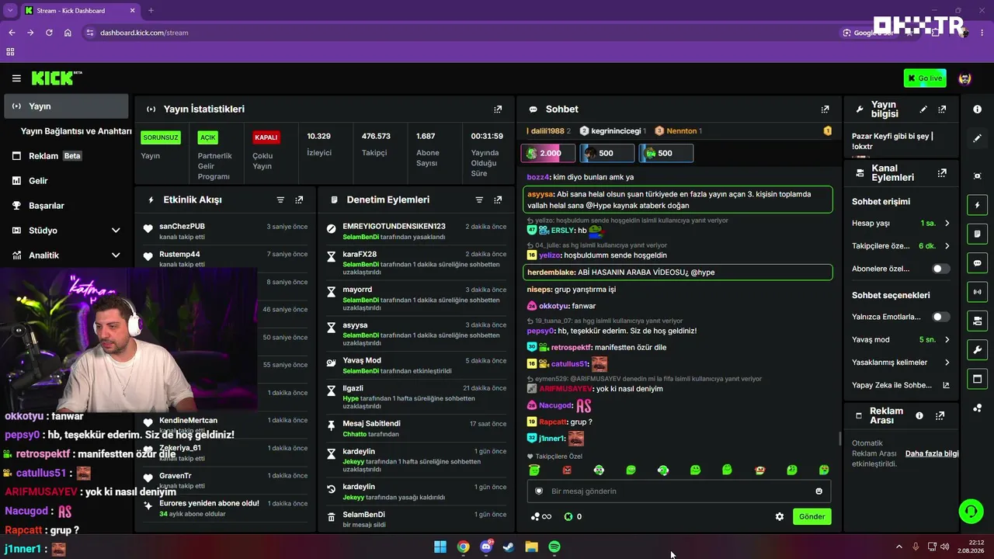
Task: Toggle the chat bubble panel button in sidebar
Action: pos(977,263)
